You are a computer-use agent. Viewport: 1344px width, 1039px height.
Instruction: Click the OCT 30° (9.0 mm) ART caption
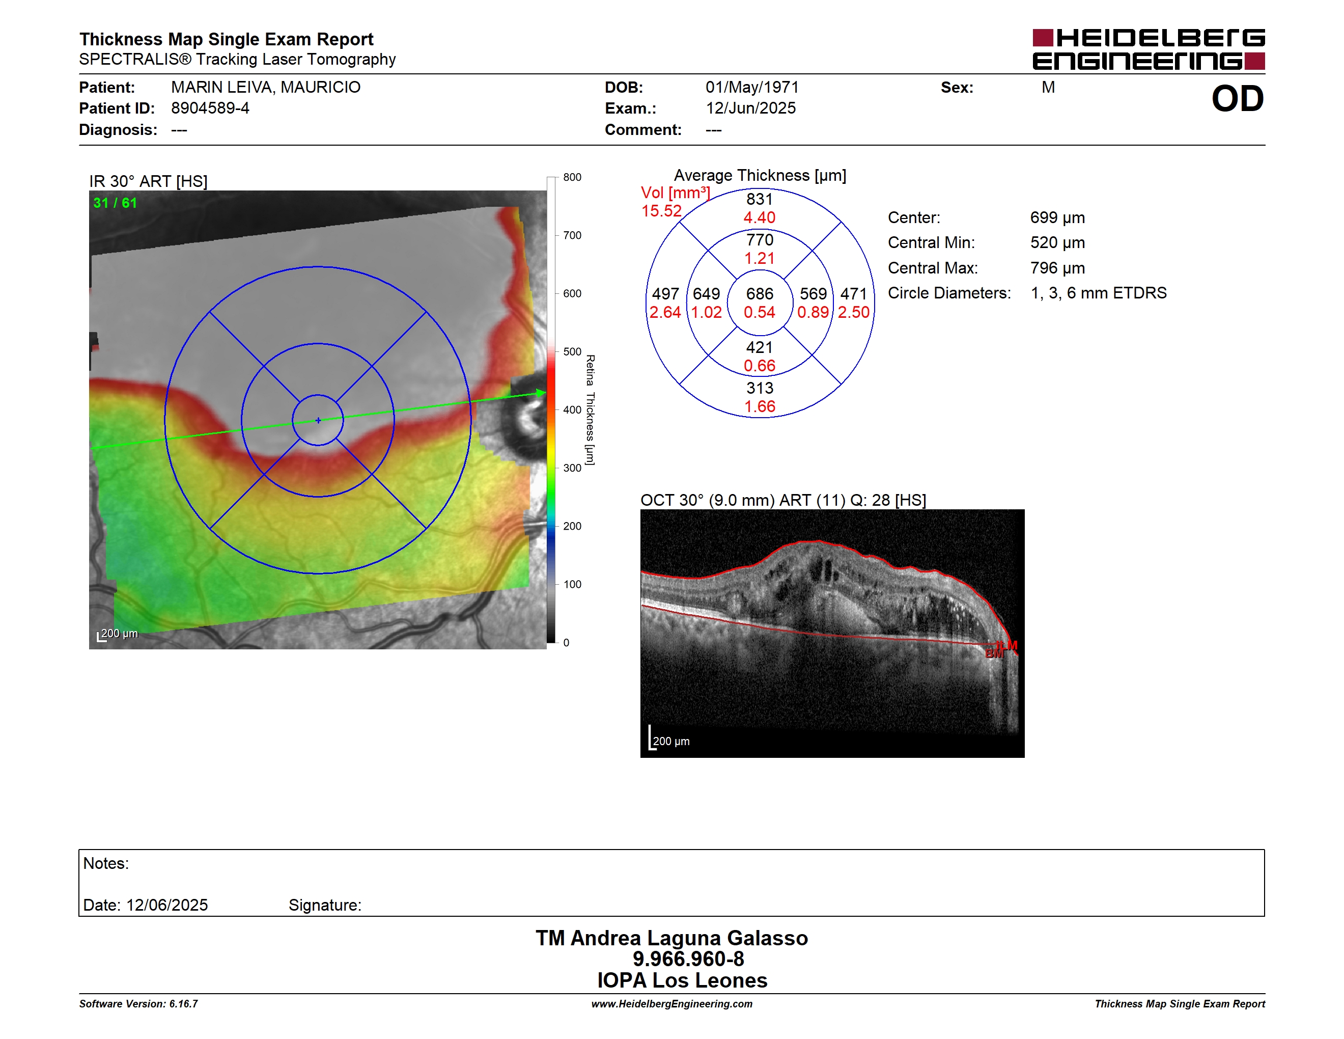(783, 501)
